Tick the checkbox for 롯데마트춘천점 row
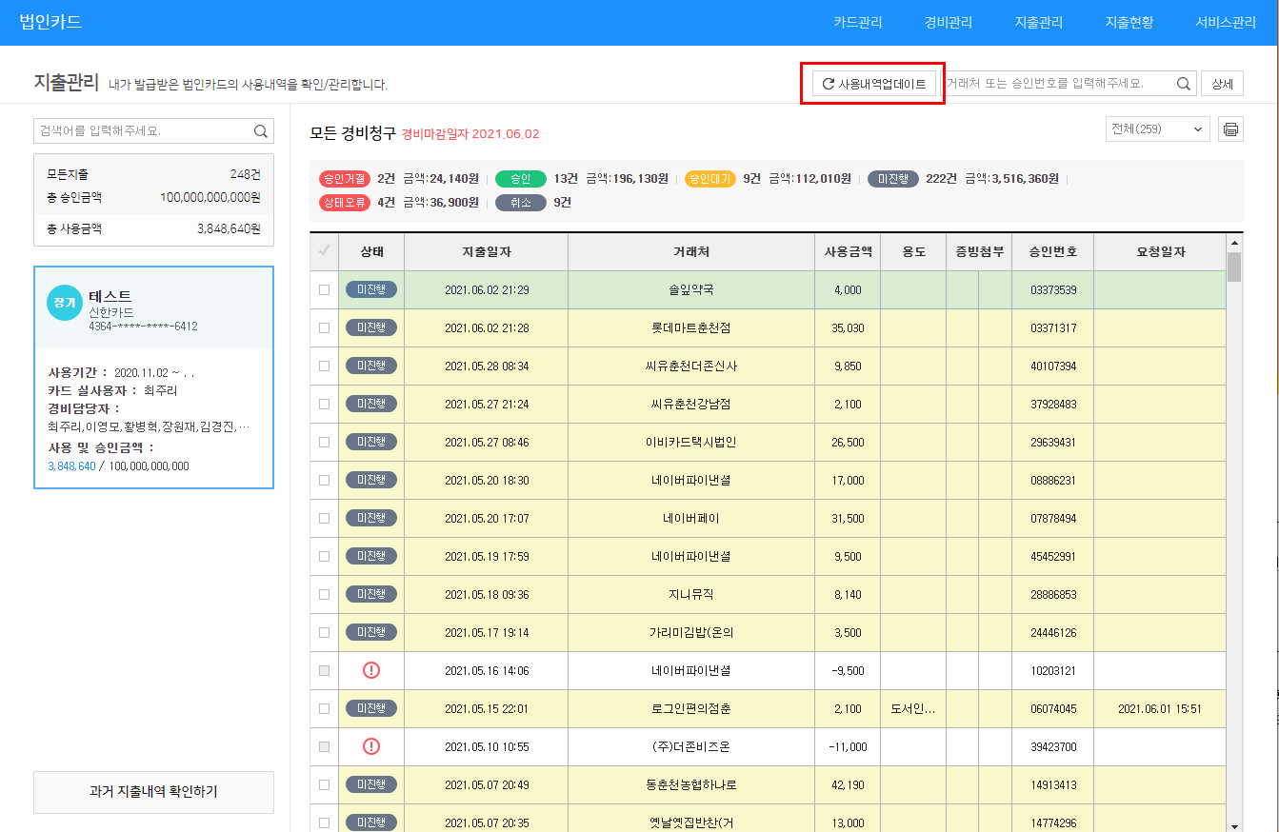 pyautogui.click(x=324, y=328)
